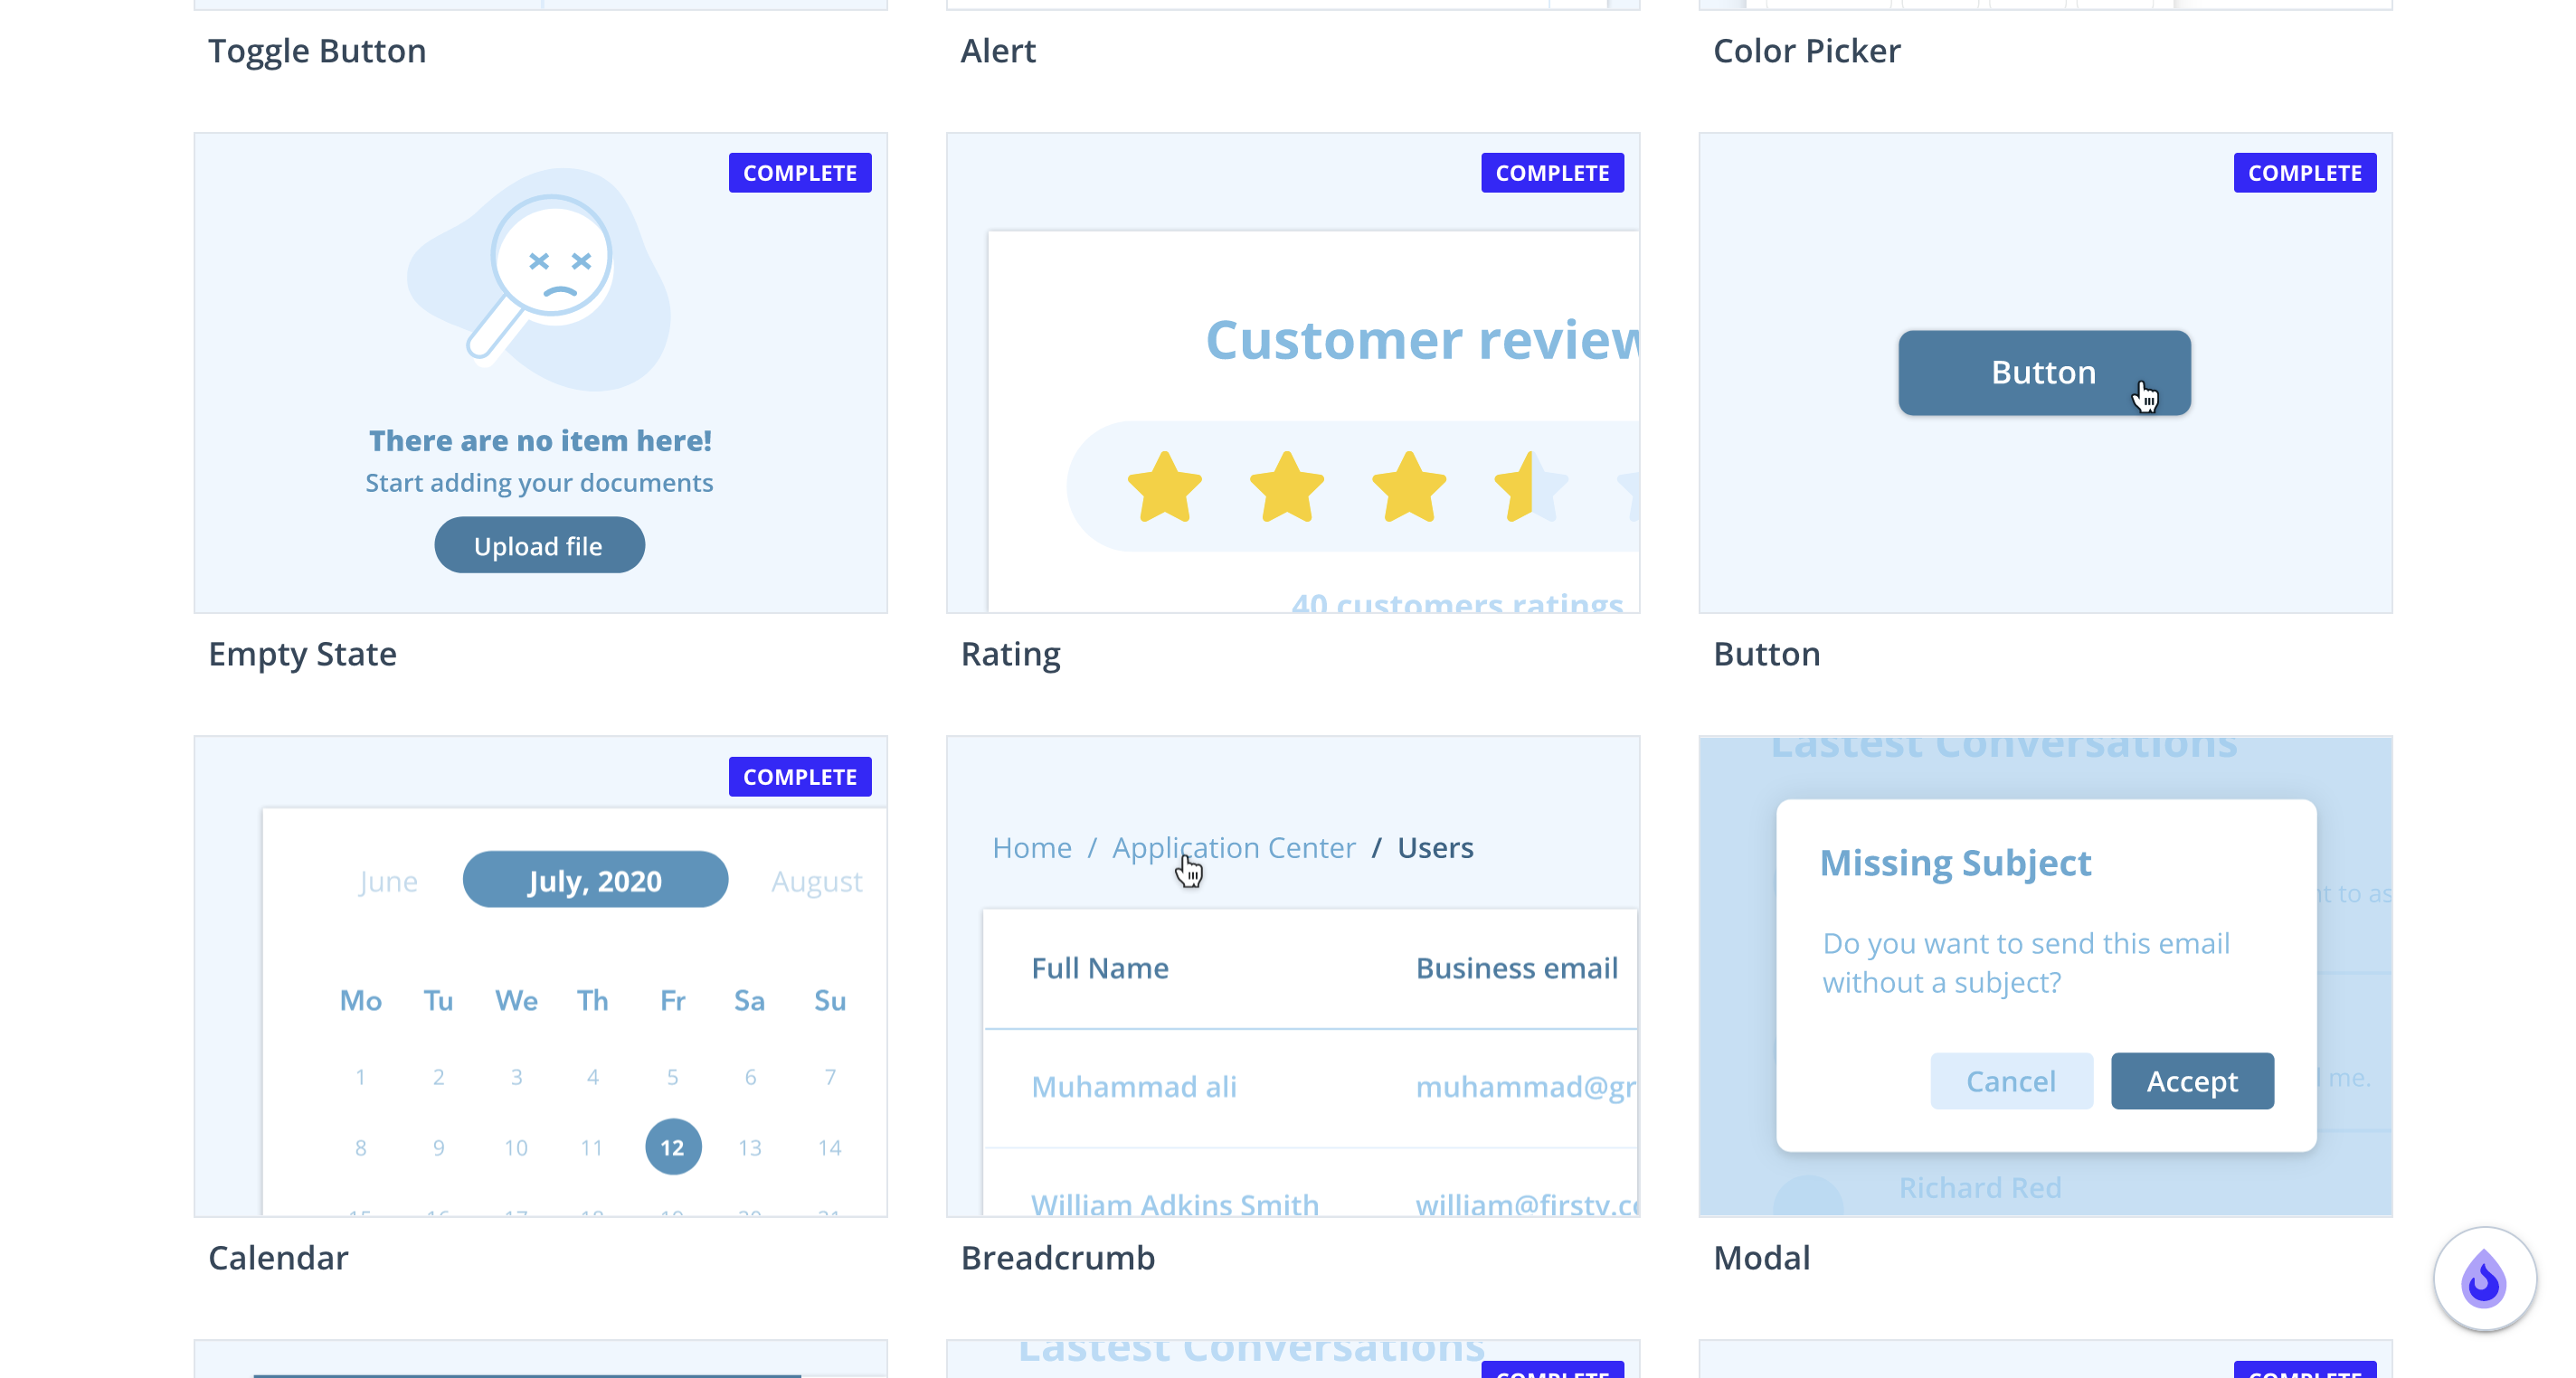Viewport: 2576px width, 1378px height.
Task: Click Users breadcrumb item
Action: pos(1435,848)
